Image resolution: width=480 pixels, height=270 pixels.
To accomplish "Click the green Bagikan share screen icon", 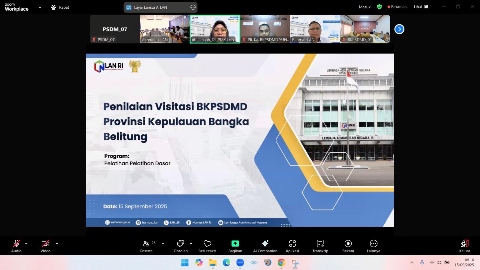I will (235, 244).
